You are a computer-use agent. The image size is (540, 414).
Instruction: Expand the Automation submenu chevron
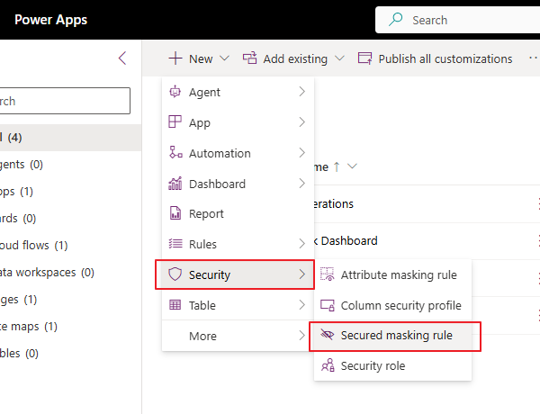[302, 153]
